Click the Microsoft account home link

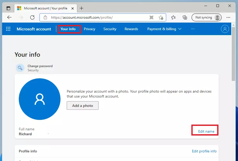(x=34, y=29)
